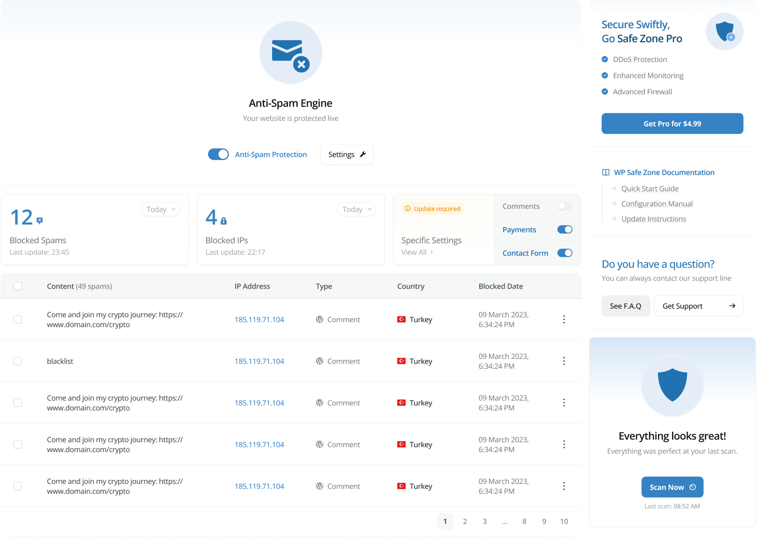Open the three-dot menu for the first spam row
Screen dimensions: 757x538
pyautogui.click(x=564, y=319)
